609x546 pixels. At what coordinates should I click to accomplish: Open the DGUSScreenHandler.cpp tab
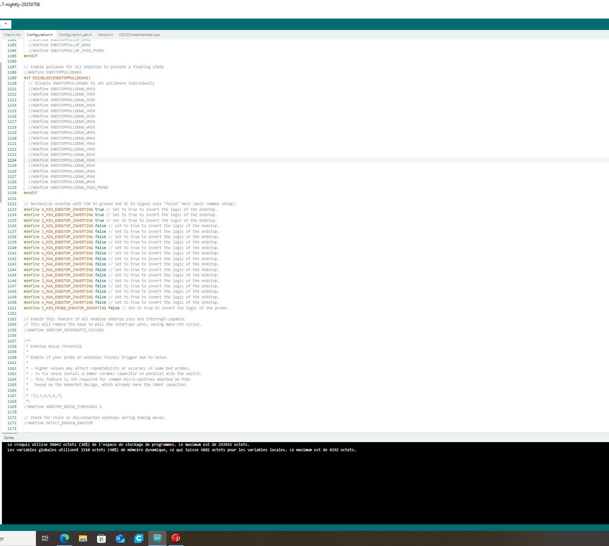(x=140, y=35)
